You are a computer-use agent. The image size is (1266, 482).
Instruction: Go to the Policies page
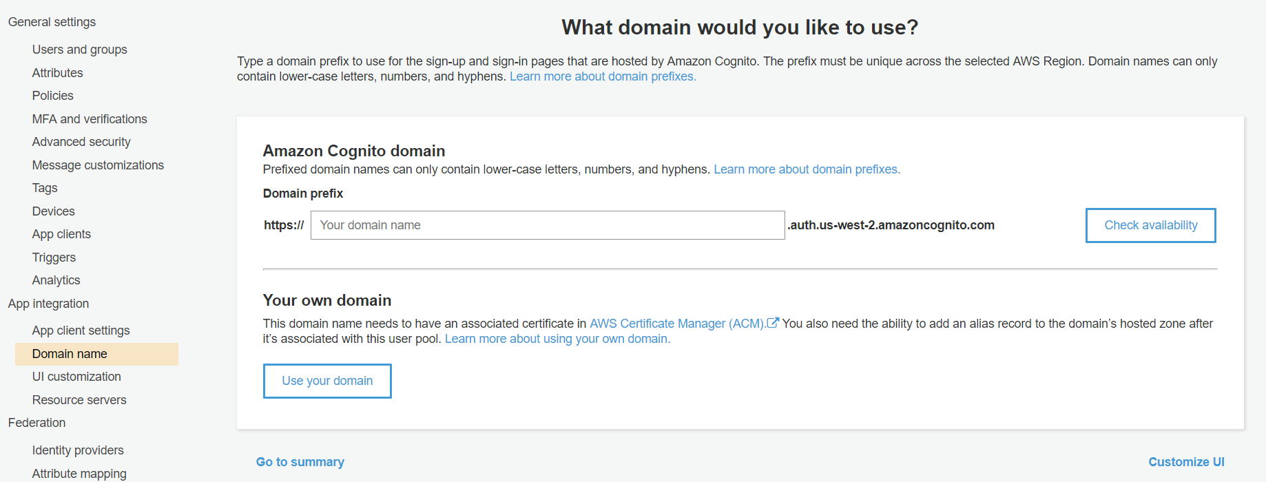53,96
